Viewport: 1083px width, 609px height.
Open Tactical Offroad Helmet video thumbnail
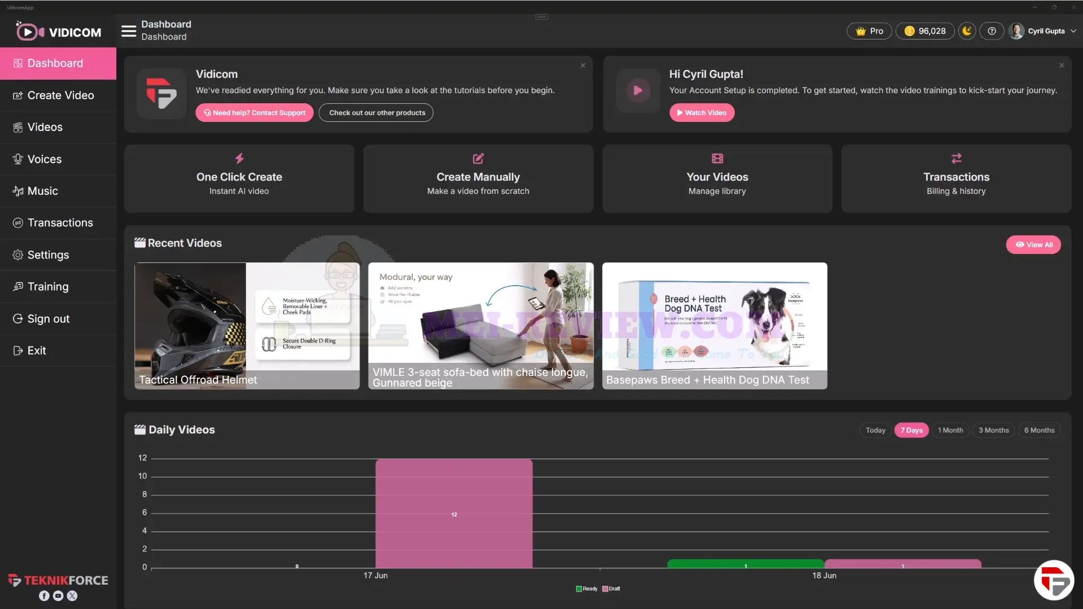[247, 326]
